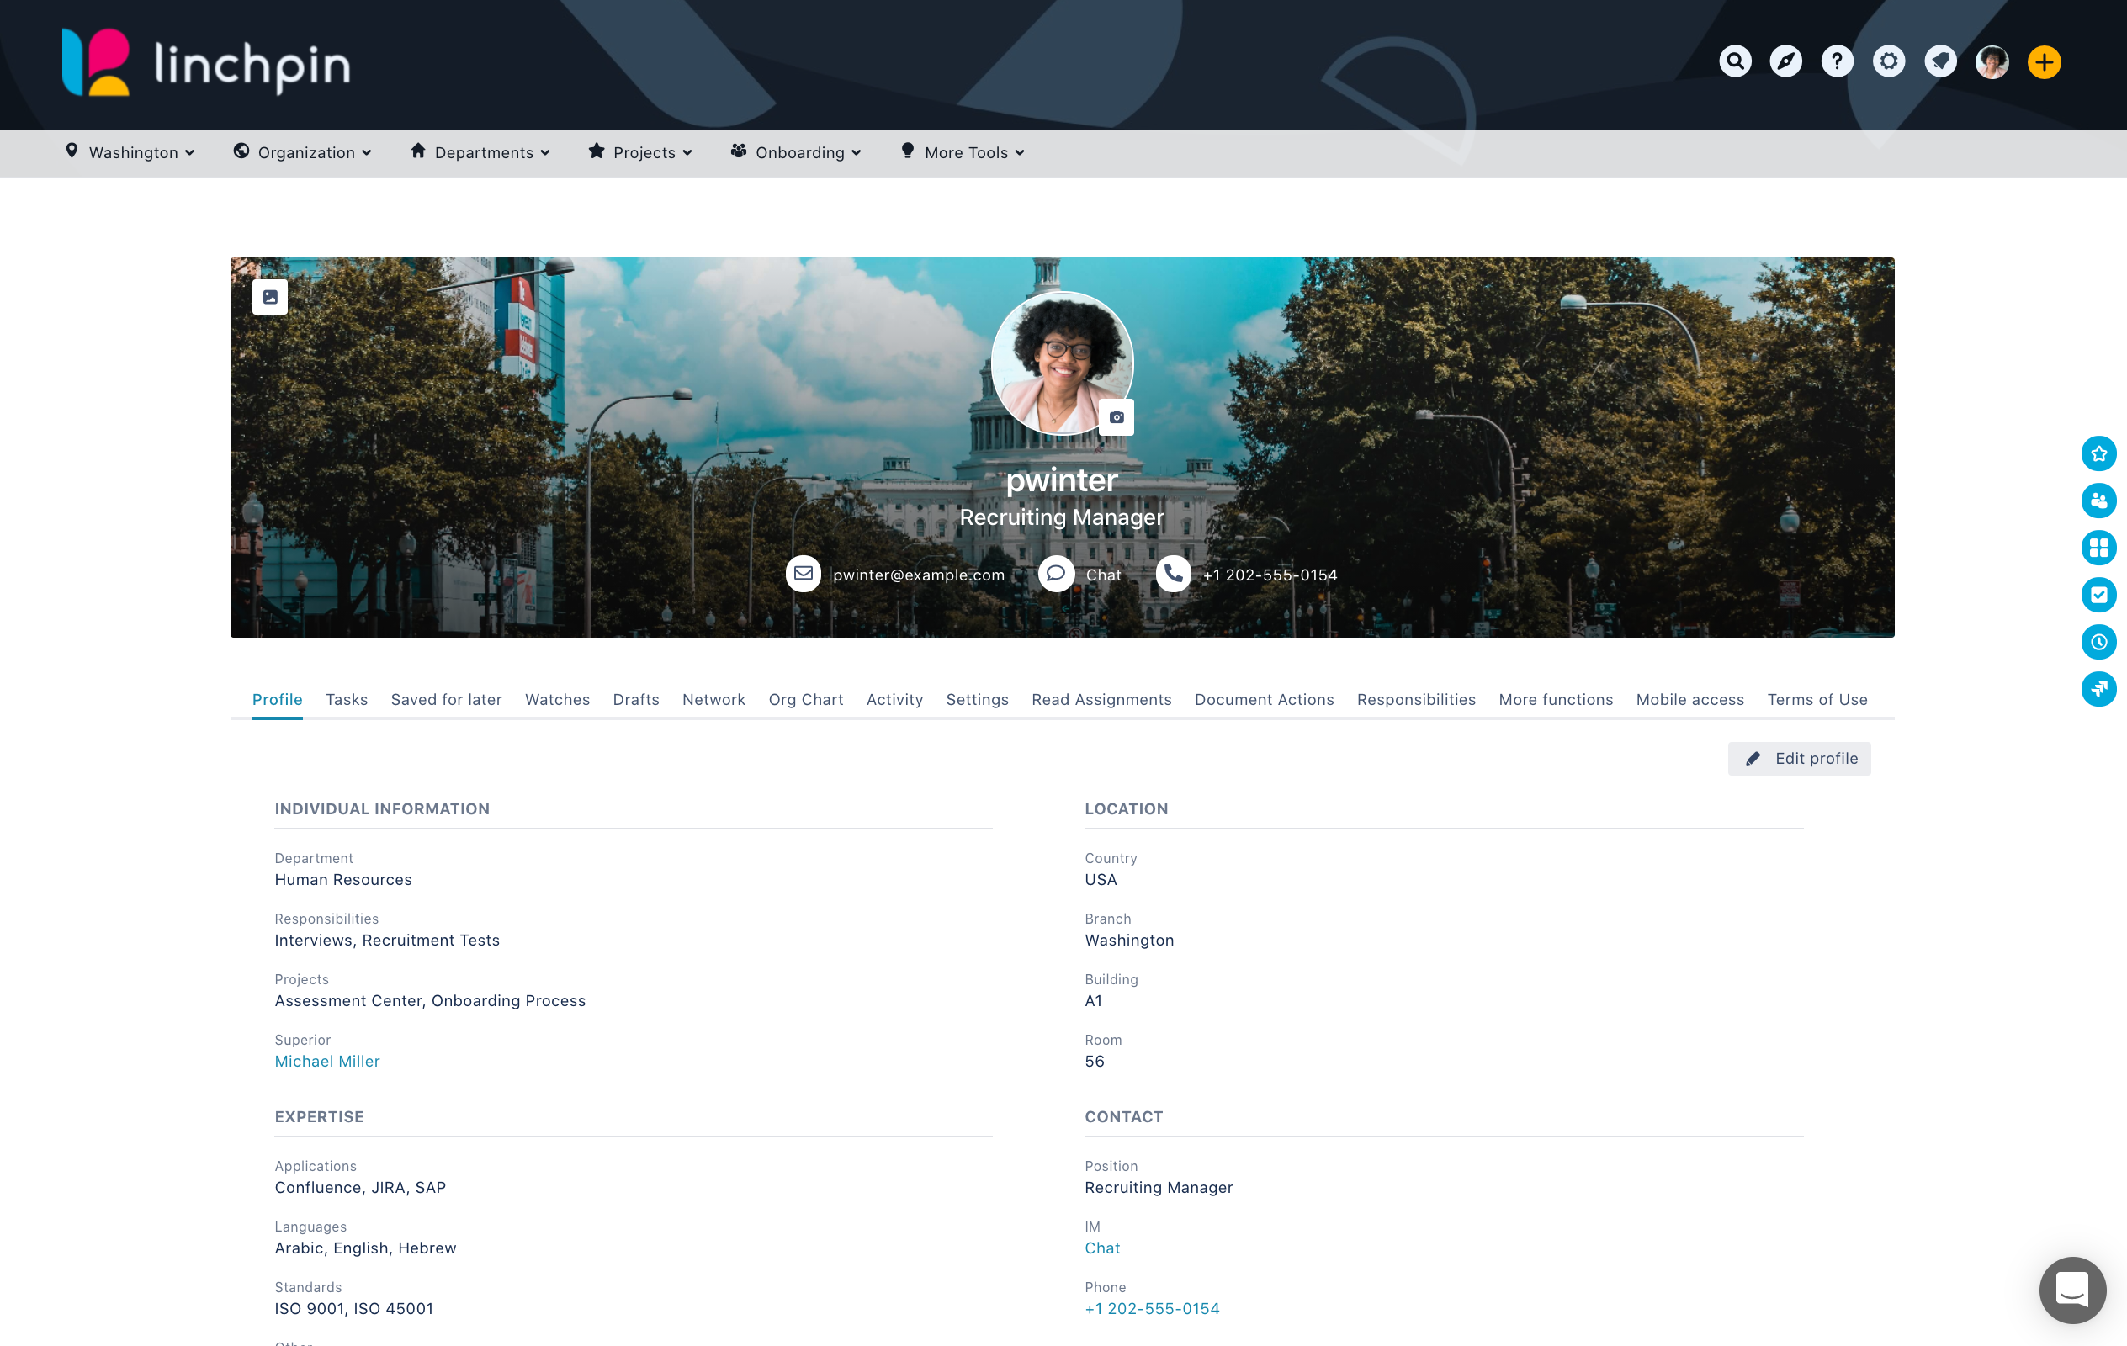Click the four-squares apps sidebar icon

2098,548
